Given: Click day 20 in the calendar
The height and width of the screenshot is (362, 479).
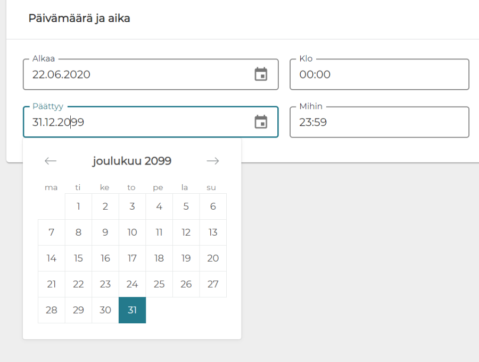Looking at the screenshot, I should pyautogui.click(x=213, y=258).
